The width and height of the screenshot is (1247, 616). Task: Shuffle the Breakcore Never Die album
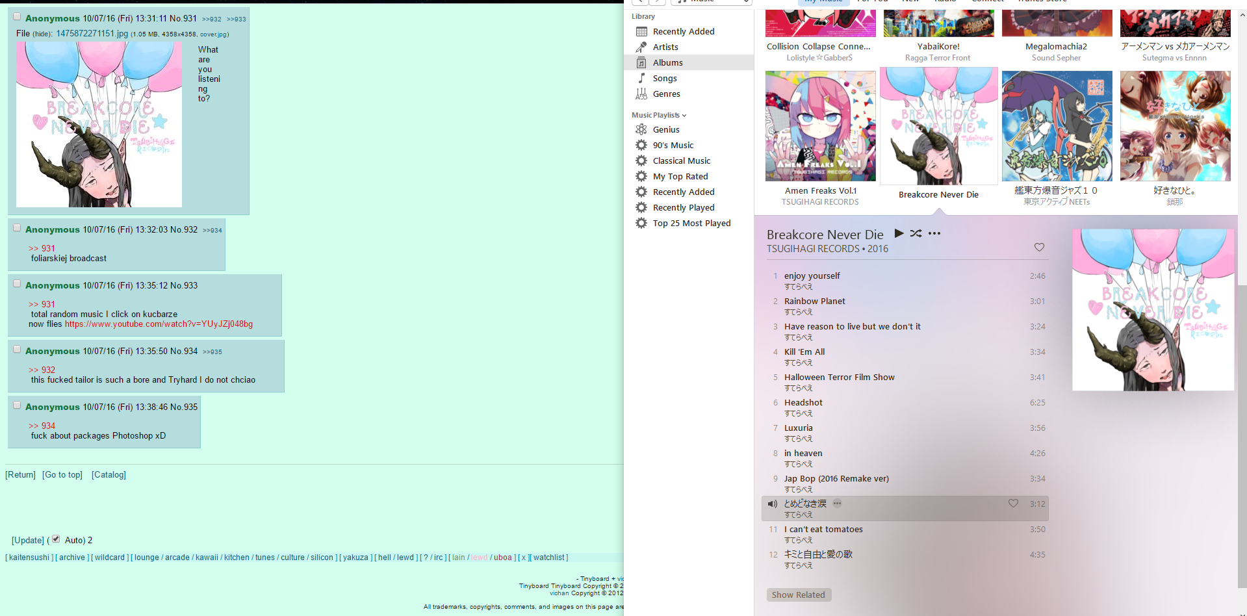click(916, 233)
